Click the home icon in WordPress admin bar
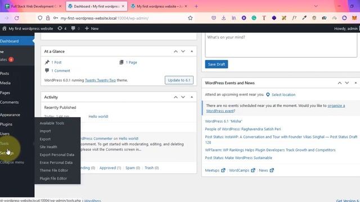This screenshot has width=360, height=202. point(4,29)
